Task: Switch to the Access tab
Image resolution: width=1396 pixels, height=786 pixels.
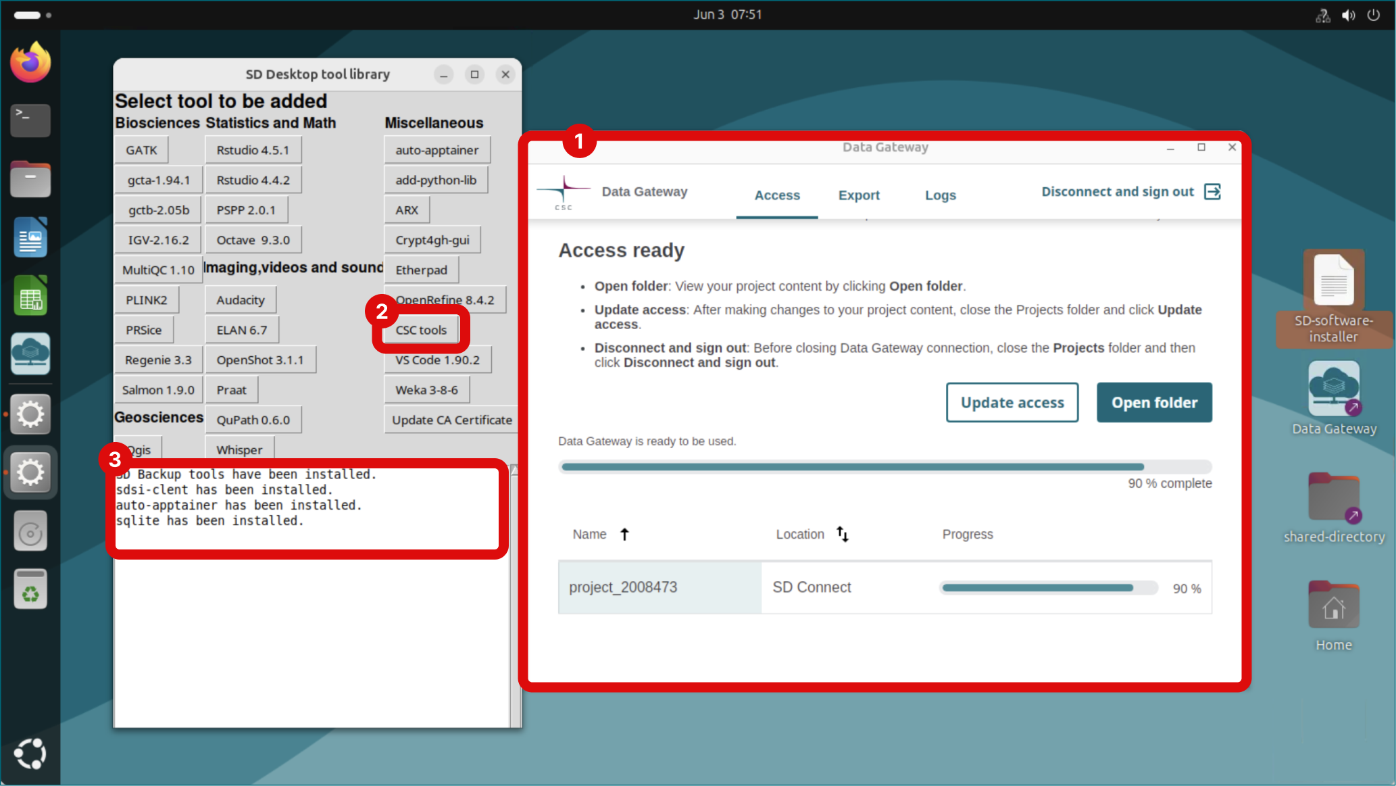Action: (777, 195)
